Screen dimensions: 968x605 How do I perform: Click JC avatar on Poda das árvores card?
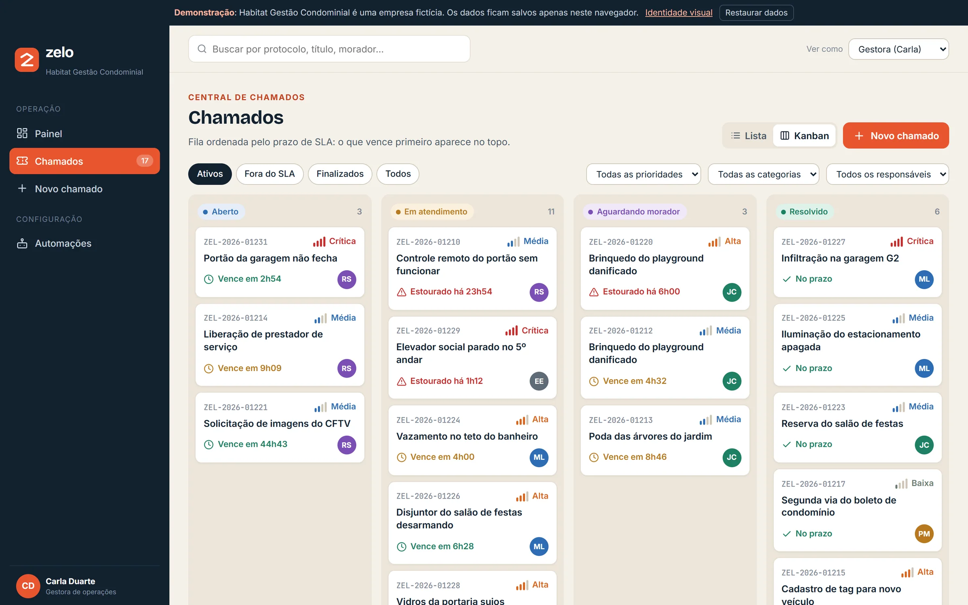732,457
